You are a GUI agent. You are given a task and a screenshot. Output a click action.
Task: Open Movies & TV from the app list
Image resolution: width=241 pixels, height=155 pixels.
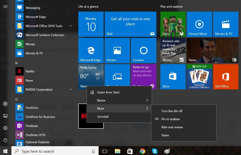click(44, 53)
